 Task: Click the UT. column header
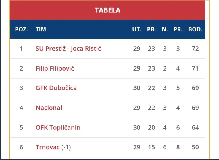(137, 29)
